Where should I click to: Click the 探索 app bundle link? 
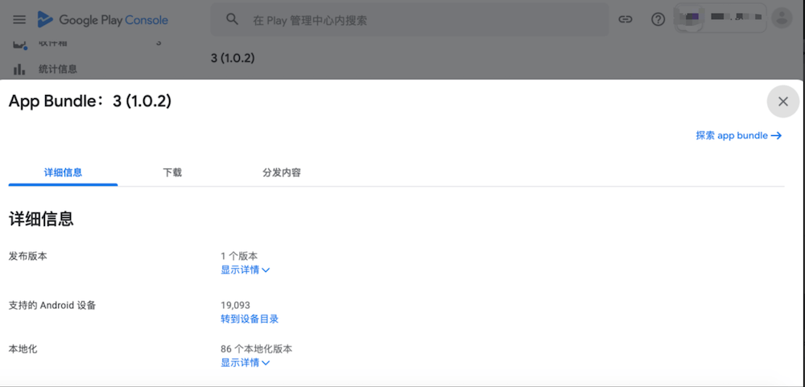[x=738, y=136]
